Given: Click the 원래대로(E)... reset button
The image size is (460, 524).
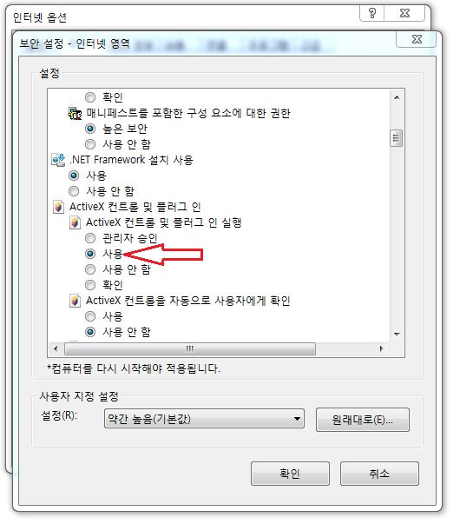Looking at the screenshot, I should click(363, 420).
